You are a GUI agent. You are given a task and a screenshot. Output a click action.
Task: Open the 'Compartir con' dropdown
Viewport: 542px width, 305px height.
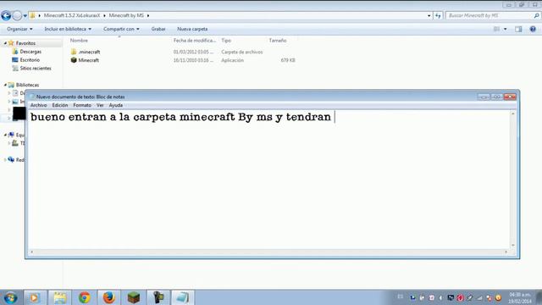click(121, 29)
